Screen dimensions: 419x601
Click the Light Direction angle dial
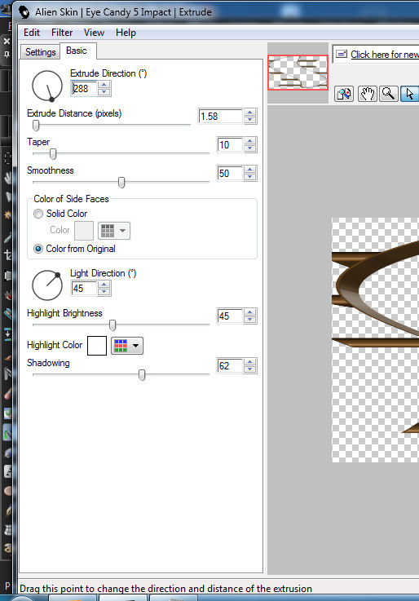pyautogui.click(x=47, y=285)
